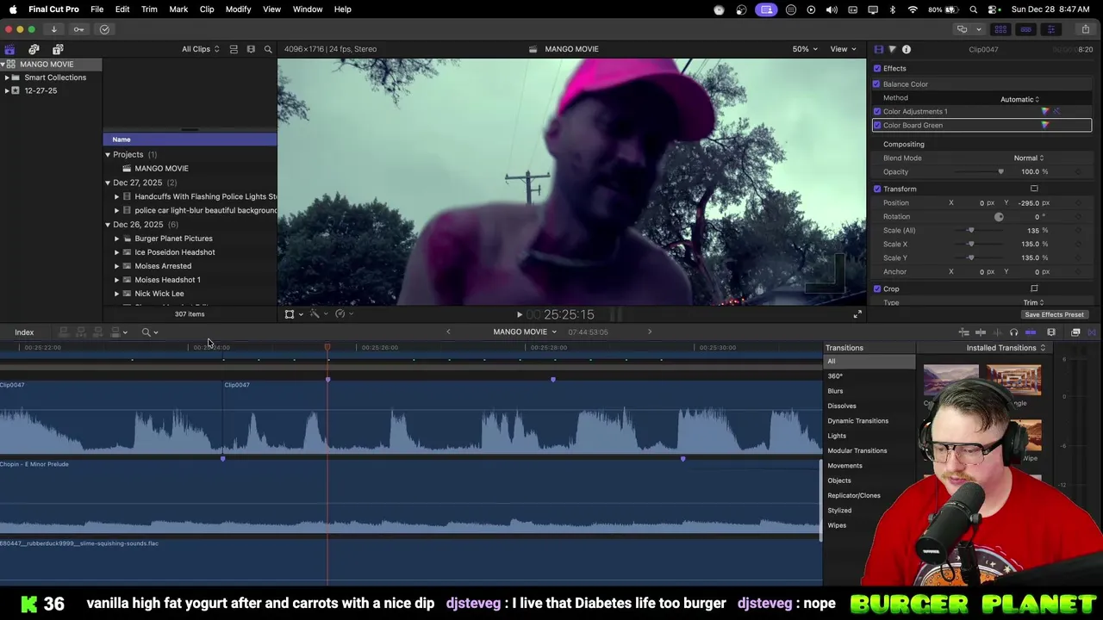Disable Color Board Green checkbox

877,125
